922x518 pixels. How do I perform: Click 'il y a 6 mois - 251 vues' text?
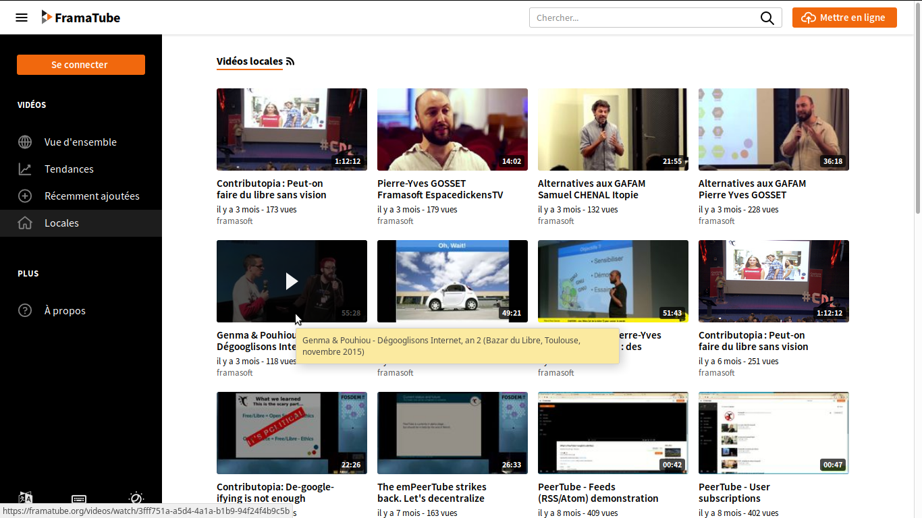pyautogui.click(x=738, y=362)
